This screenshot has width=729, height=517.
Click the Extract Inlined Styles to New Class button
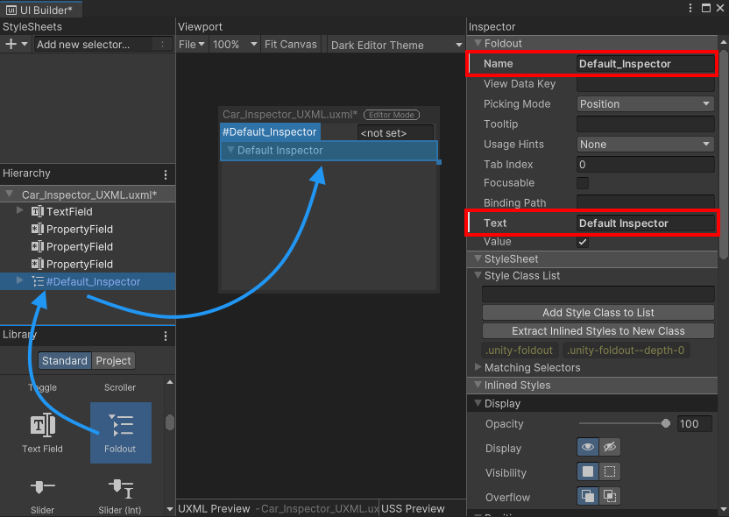[598, 330]
